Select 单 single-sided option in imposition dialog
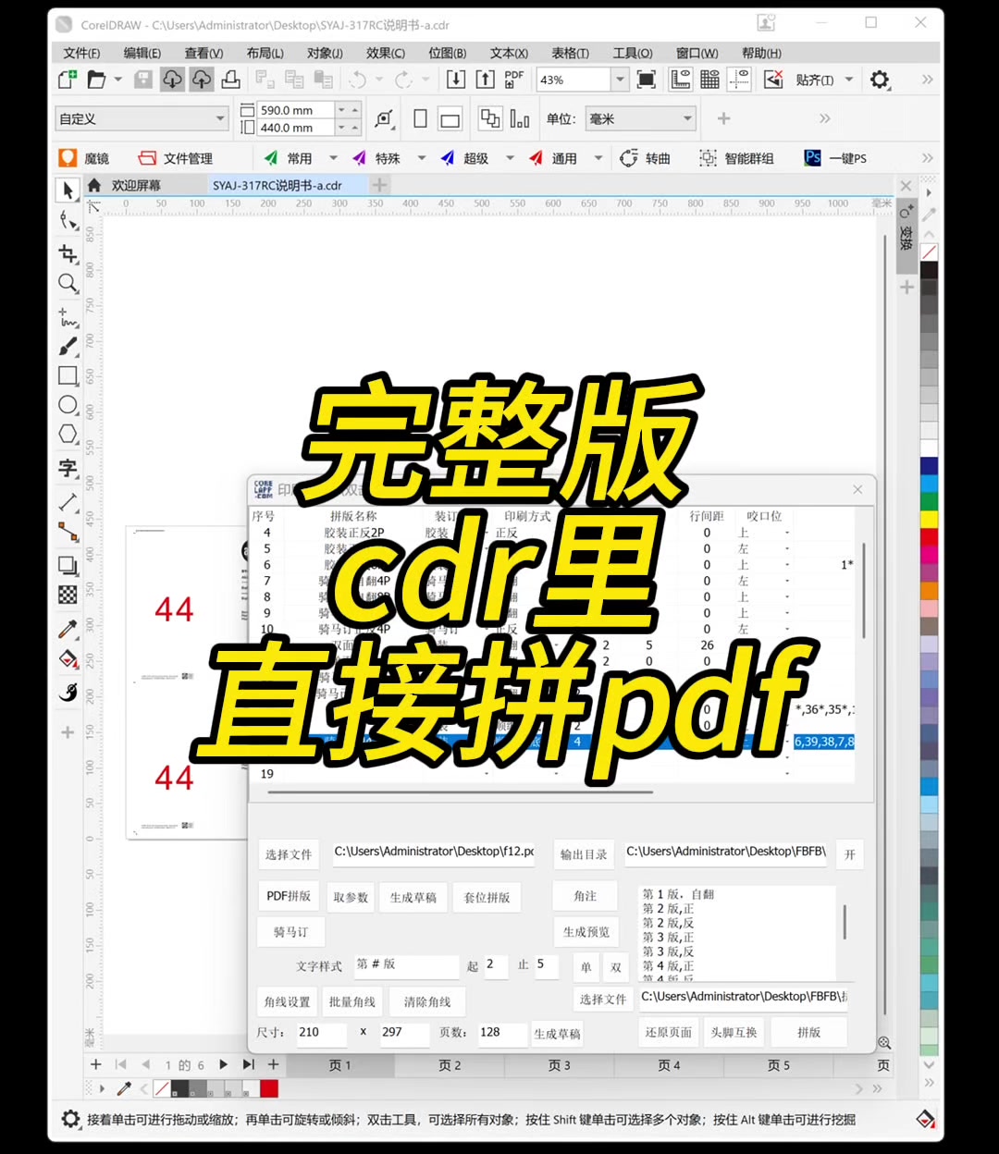 point(585,966)
